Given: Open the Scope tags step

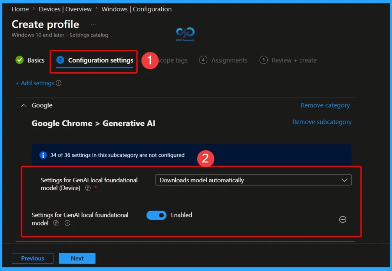Looking at the screenshot, I should [173, 60].
